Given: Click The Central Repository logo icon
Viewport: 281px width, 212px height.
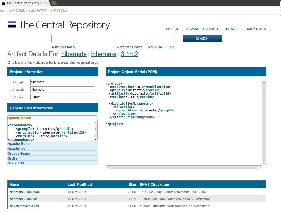Looking at the screenshot, I should coord(12,25).
